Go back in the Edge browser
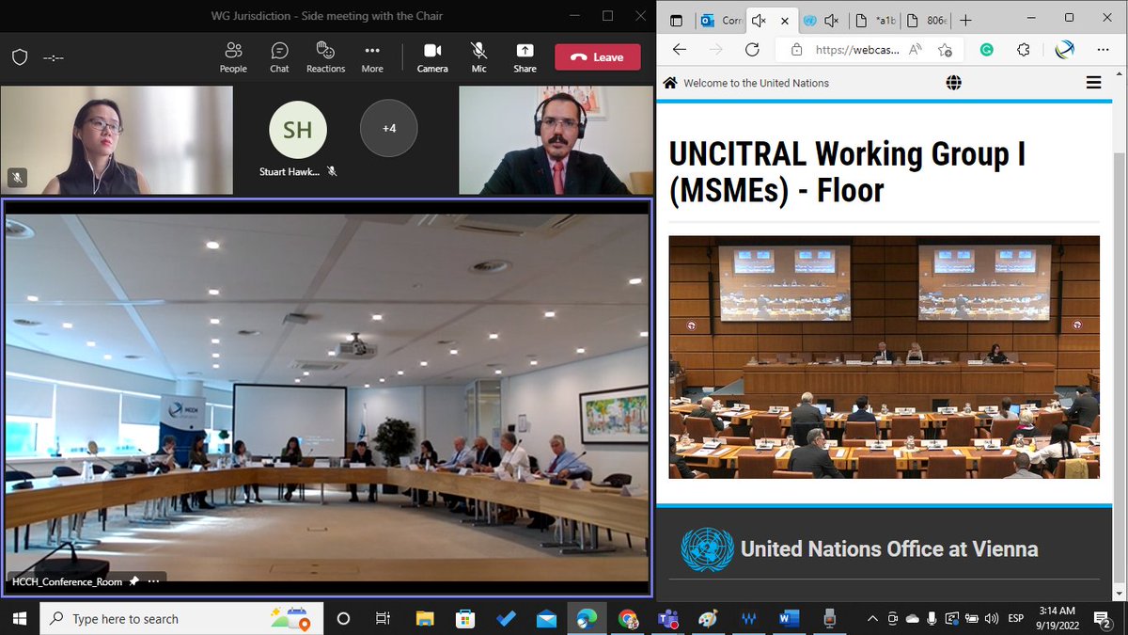 tap(680, 50)
